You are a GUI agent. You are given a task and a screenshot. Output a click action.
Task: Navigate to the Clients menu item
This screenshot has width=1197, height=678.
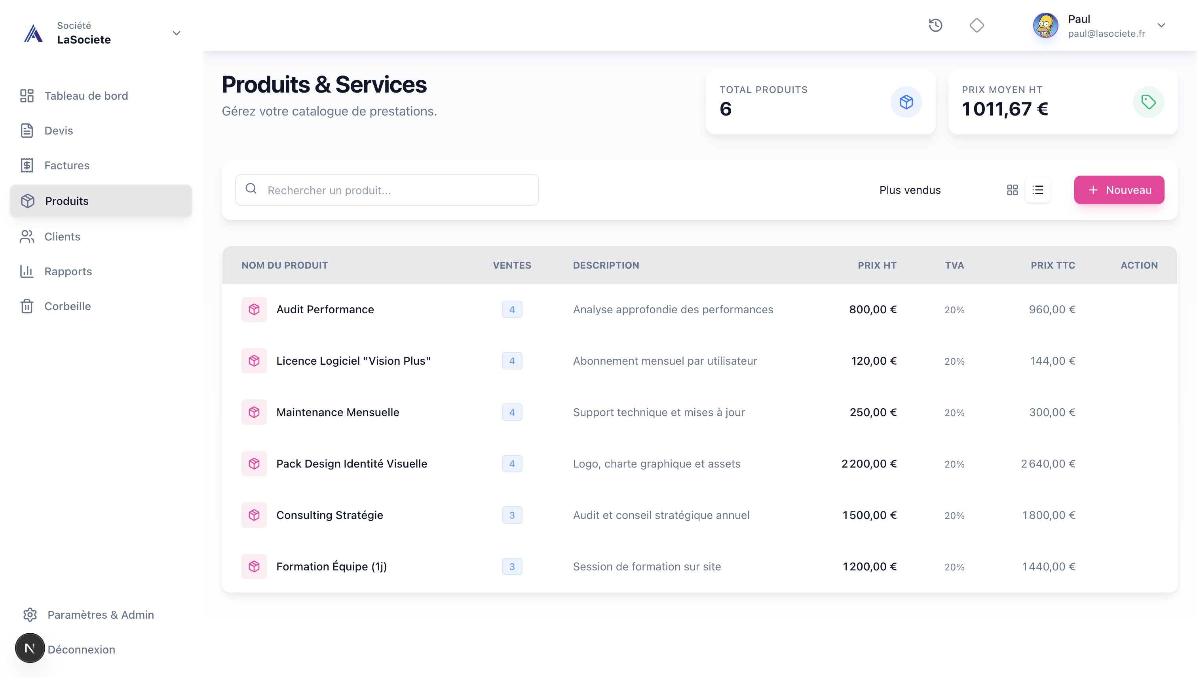point(63,237)
